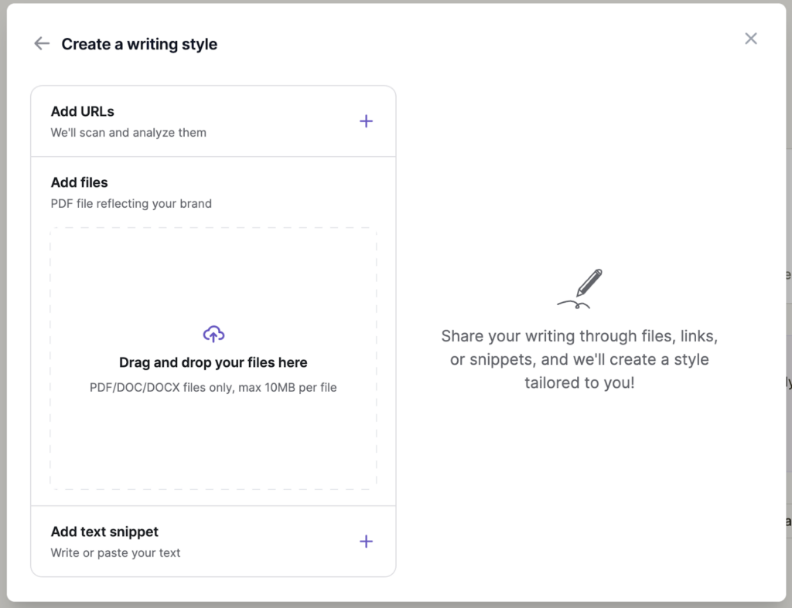Screen dimensions: 792x608
Task: Click 'Write or paste your text' description
Action: 115,553
